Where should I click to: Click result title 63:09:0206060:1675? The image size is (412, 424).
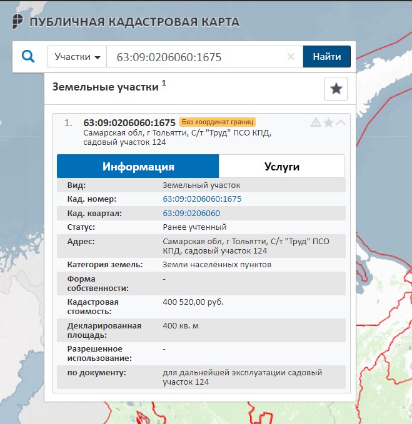tap(129, 123)
